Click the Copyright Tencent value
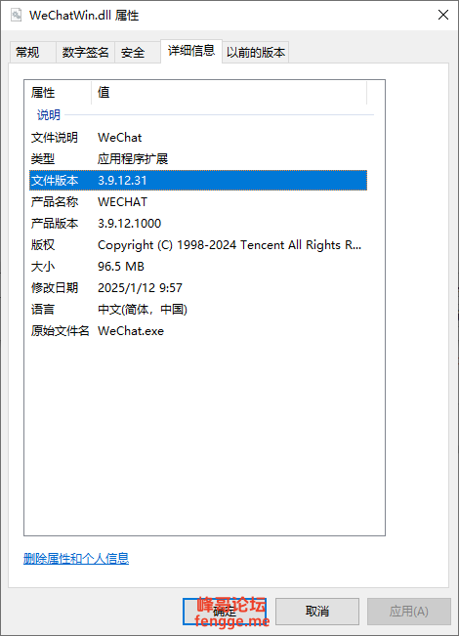 coord(229,245)
